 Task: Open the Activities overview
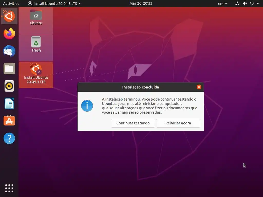click(11, 3)
